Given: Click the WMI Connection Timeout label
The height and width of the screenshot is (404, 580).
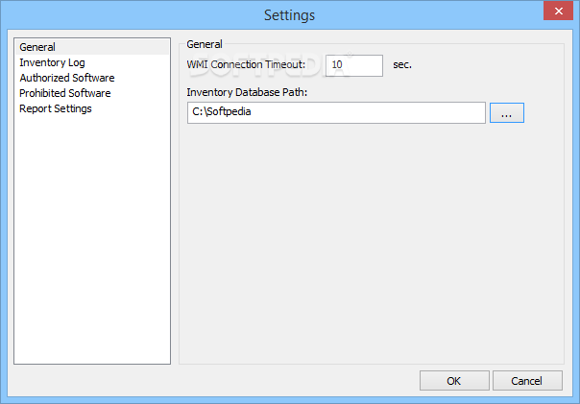Looking at the screenshot, I should (246, 64).
